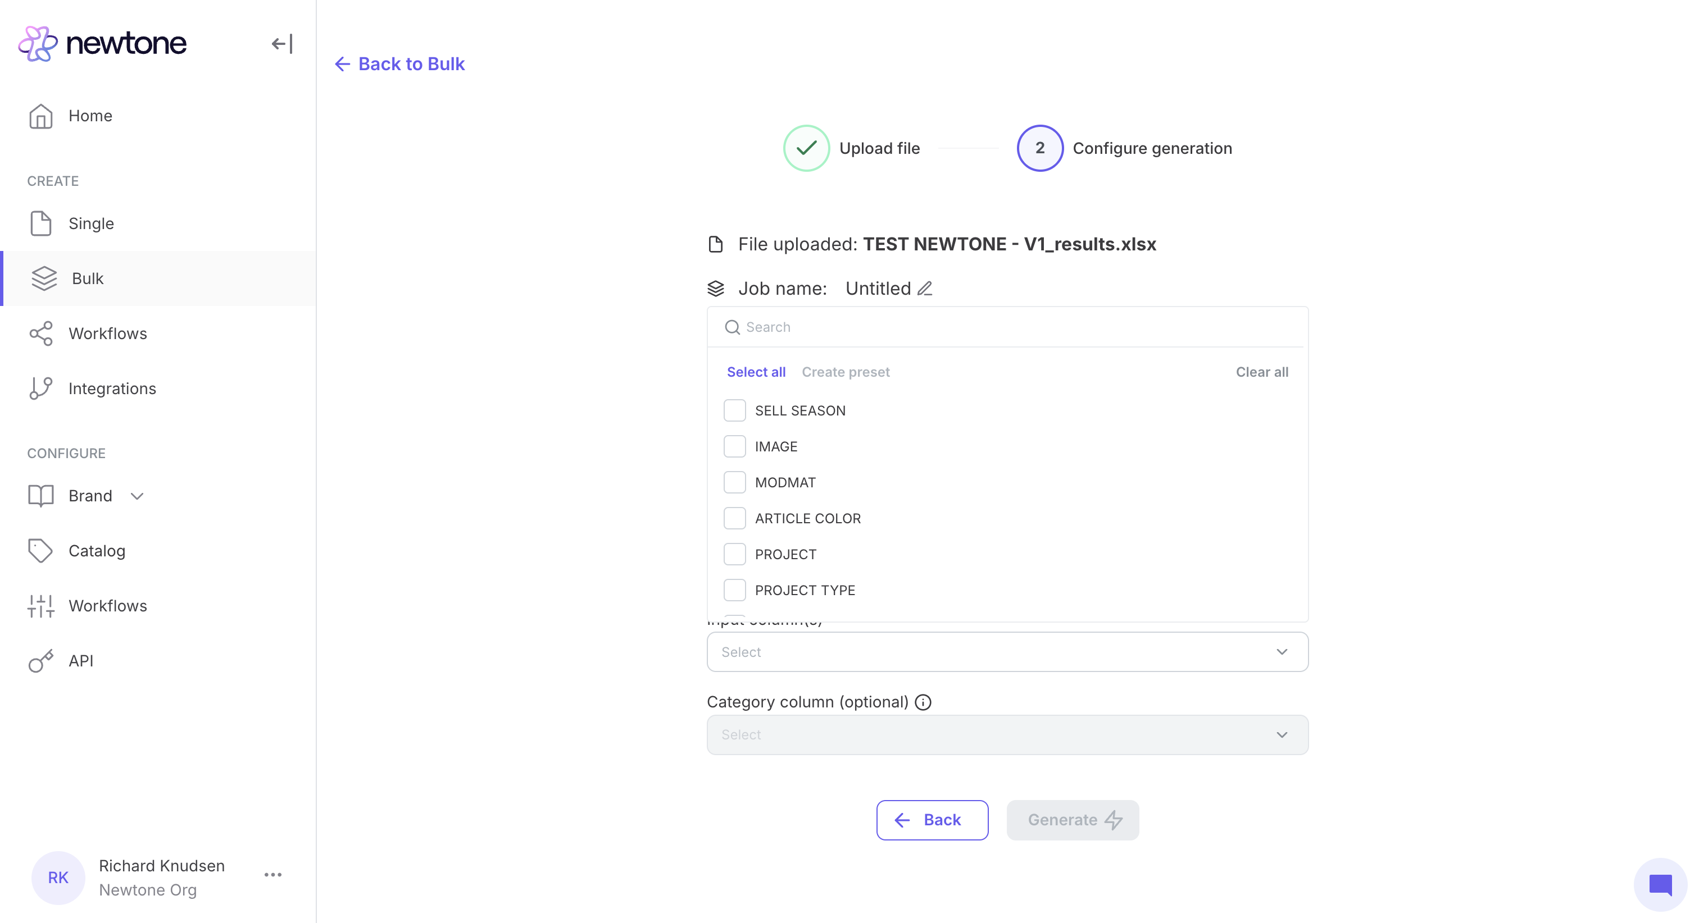This screenshot has height=923, width=1699.
Task: Check the SELL SEASON checkbox
Action: point(734,411)
